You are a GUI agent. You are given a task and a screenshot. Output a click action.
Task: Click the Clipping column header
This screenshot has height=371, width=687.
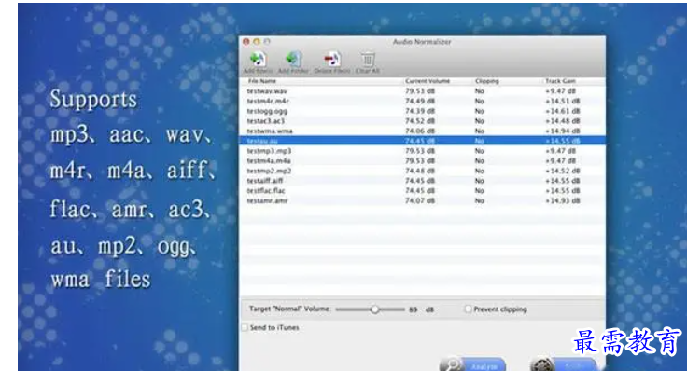(486, 81)
